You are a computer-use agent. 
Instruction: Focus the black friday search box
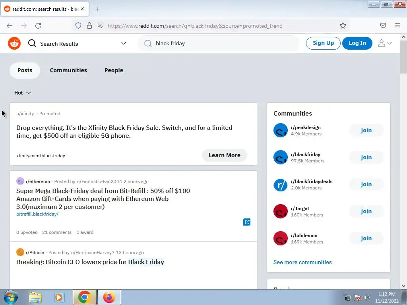(219, 43)
